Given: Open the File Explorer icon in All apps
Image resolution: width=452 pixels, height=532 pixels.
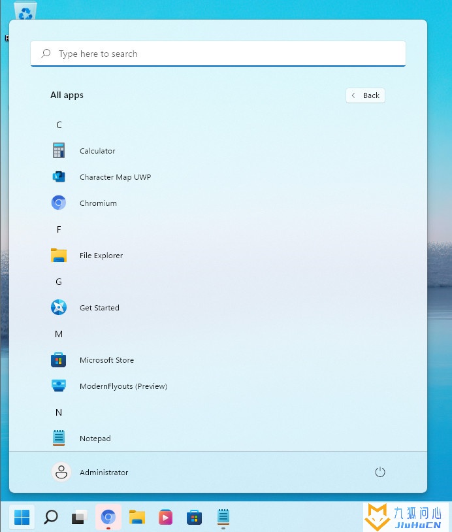Looking at the screenshot, I should 59,255.
